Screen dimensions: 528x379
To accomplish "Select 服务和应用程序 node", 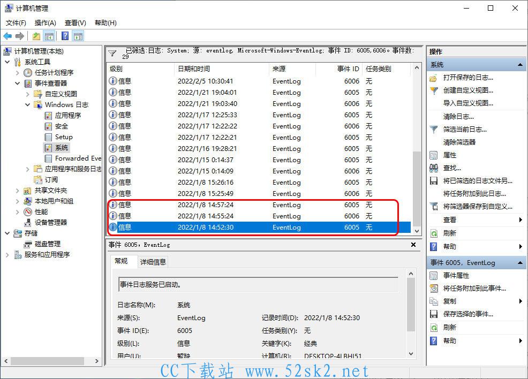I will pyautogui.click(x=47, y=255).
